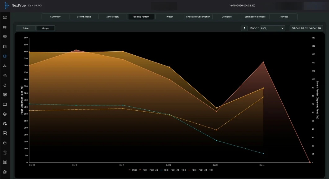329x179 pixels.
Task: Click the scan-frame capture sidebar icon
Action: pos(5,133)
